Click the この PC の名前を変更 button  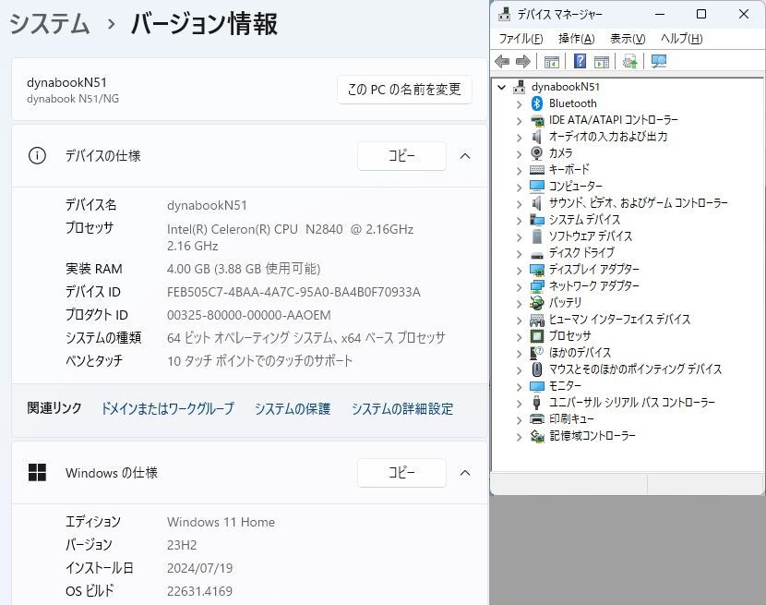tap(403, 90)
